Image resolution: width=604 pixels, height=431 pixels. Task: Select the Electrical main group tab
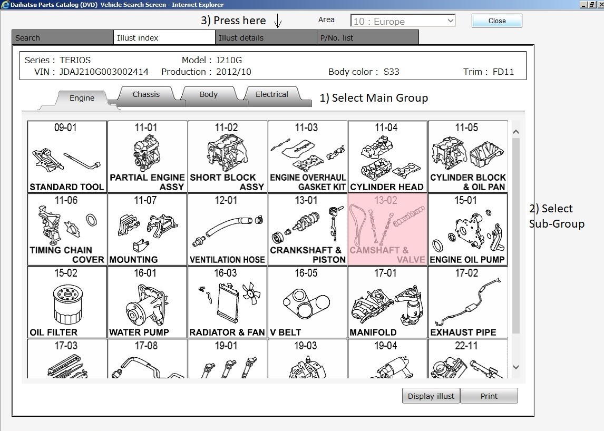[271, 94]
